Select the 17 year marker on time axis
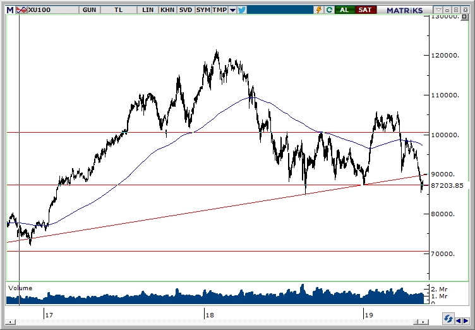The width and height of the screenshot is (475, 330). click(49, 315)
